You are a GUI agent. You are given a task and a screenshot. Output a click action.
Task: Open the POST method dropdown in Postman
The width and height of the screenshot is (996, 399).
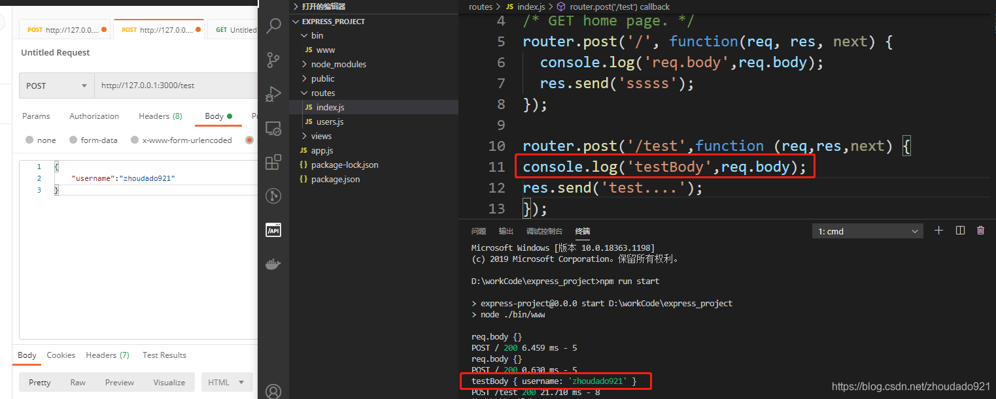(x=57, y=86)
